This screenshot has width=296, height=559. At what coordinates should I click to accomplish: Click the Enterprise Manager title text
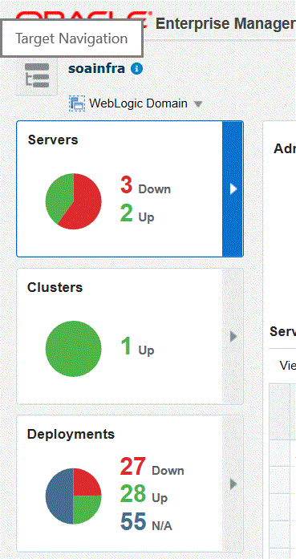click(225, 24)
